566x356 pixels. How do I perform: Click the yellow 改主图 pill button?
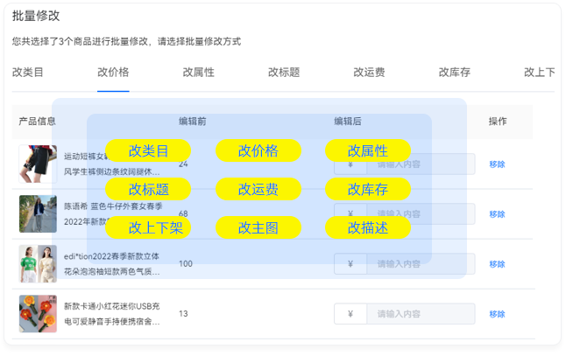click(258, 227)
